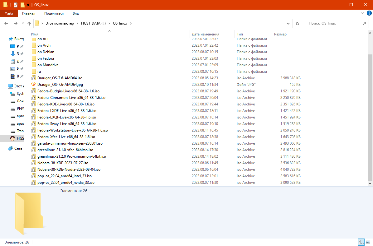Viewport: 373px width, 246px height.
Task: Open the Quick Access Toolbar customize dropdown
Action: (x=28, y=5)
